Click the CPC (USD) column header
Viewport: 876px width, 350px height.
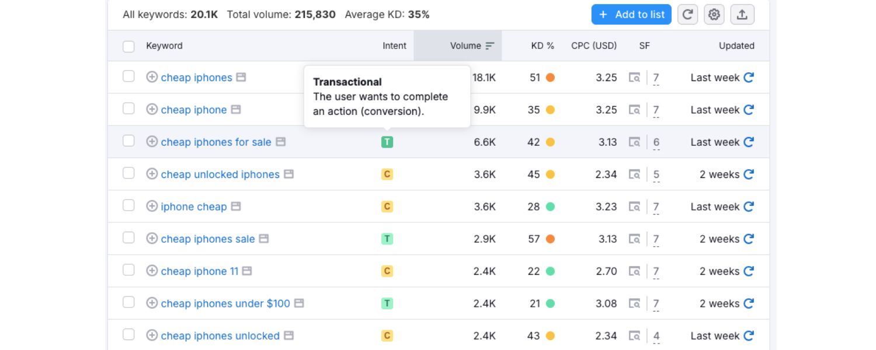[593, 45]
